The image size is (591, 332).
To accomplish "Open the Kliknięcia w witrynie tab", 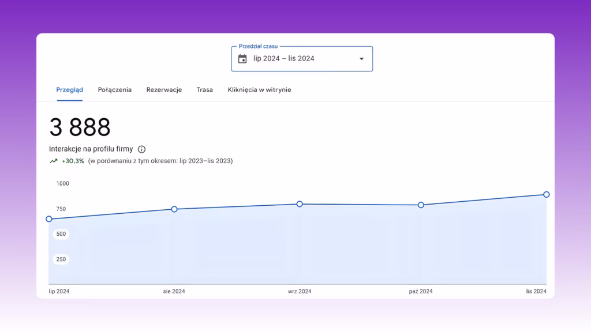I will click(259, 90).
